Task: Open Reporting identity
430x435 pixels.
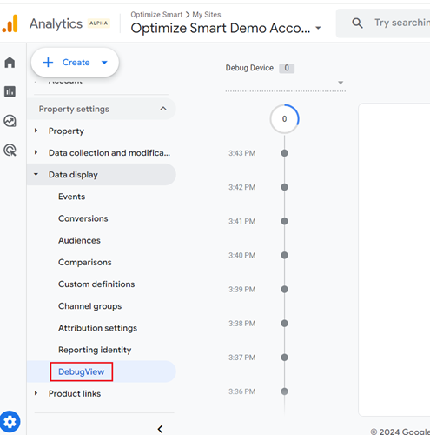Action: point(95,350)
